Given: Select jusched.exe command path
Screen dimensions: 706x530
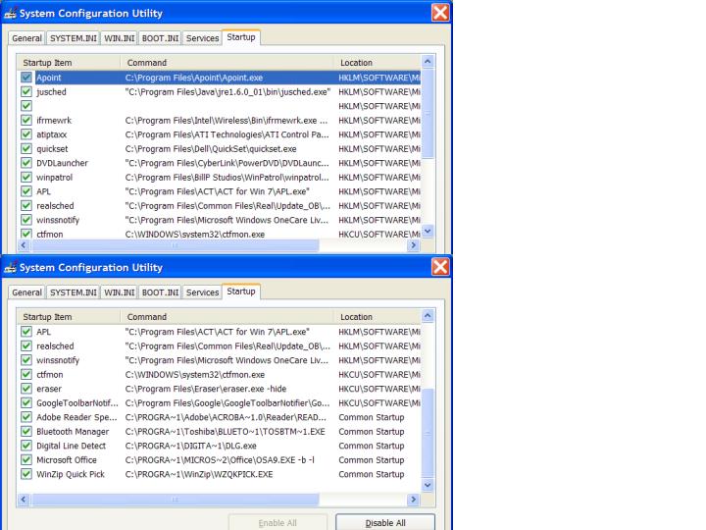Looking at the screenshot, I should (227, 92).
